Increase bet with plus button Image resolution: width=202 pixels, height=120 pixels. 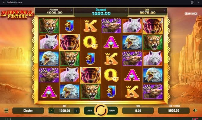[x=76, y=111]
